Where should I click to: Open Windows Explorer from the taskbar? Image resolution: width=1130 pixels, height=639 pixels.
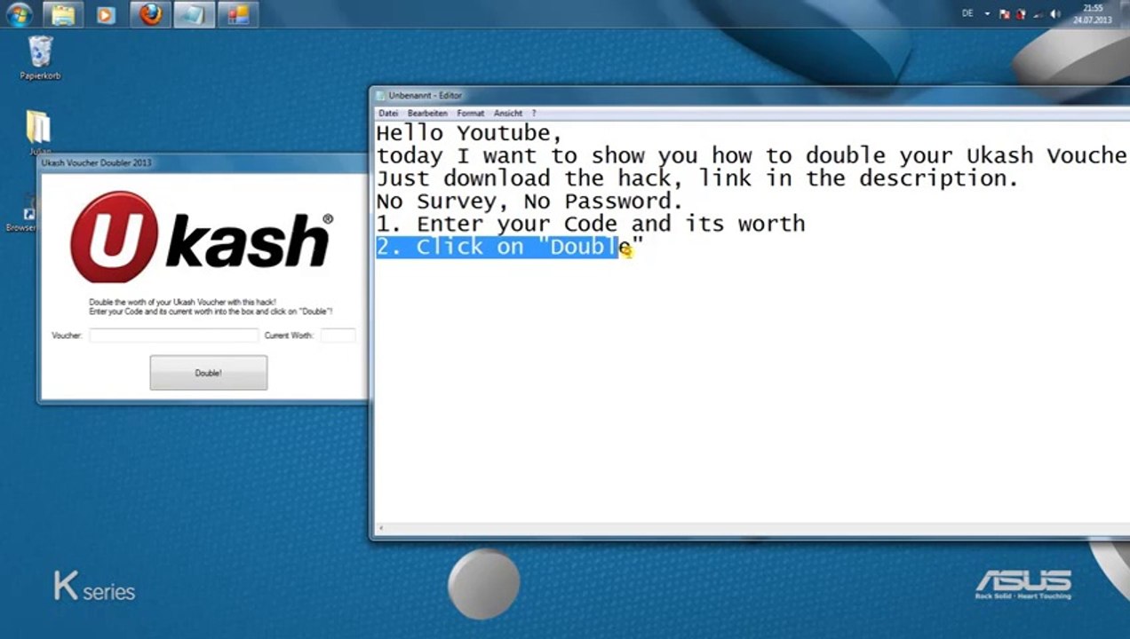point(63,14)
